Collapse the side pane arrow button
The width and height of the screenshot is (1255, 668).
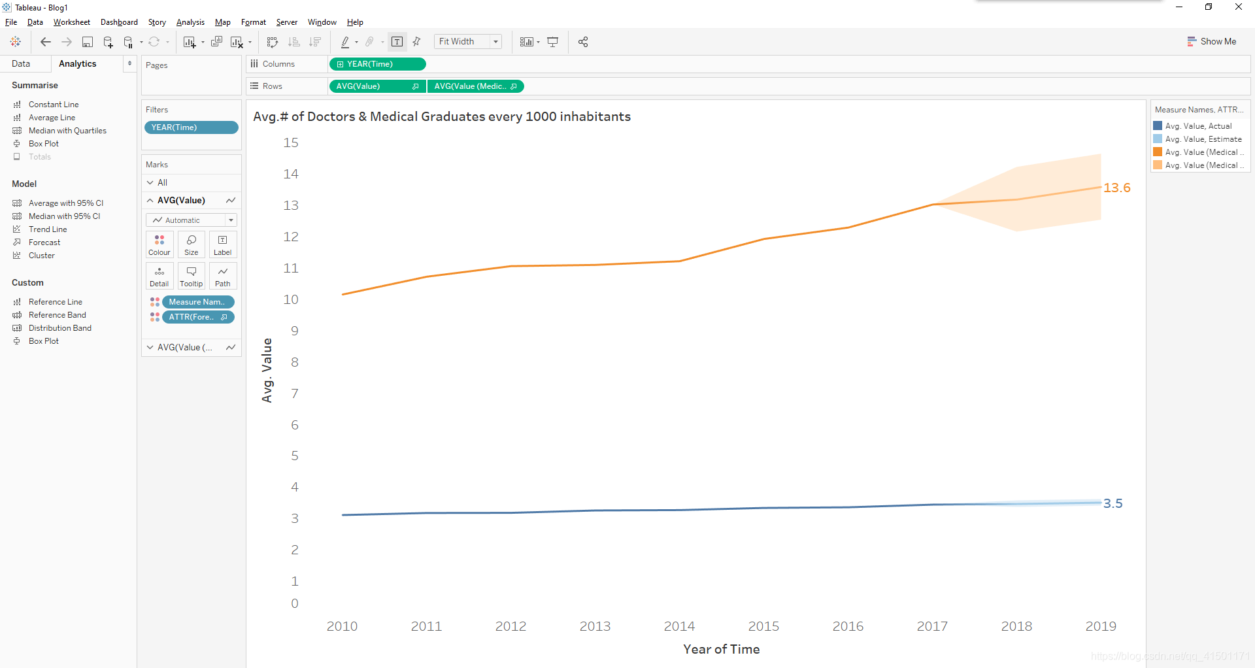[x=129, y=63]
